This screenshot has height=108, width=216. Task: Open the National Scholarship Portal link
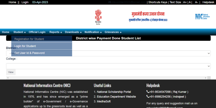pos(114,92)
